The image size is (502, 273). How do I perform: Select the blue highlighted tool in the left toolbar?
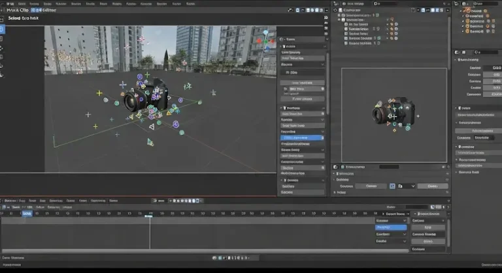1,29
